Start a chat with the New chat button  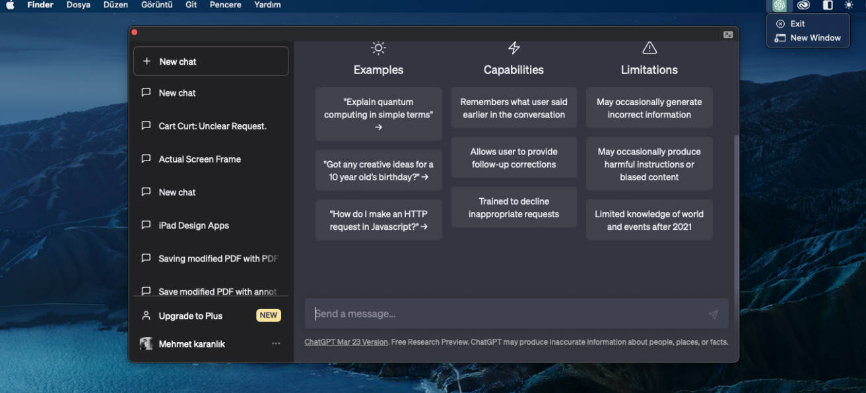pos(211,61)
